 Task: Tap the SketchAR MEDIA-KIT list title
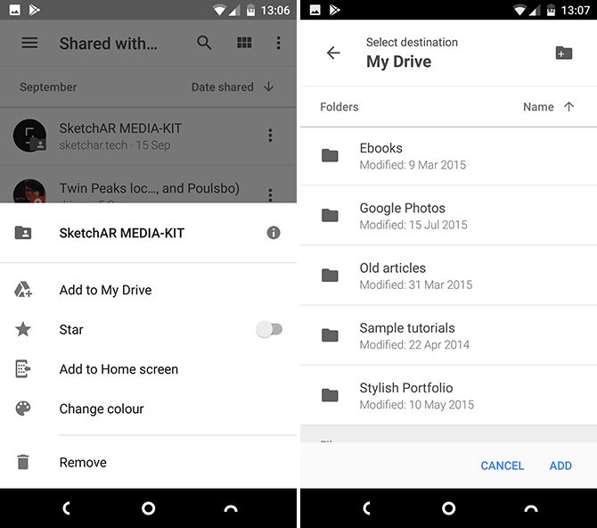120,128
